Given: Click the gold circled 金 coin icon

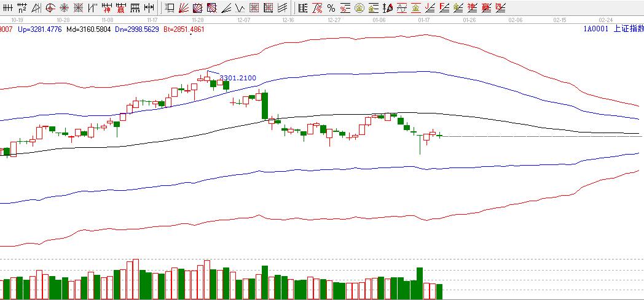Looking at the screenshot, I should (359, 8).
